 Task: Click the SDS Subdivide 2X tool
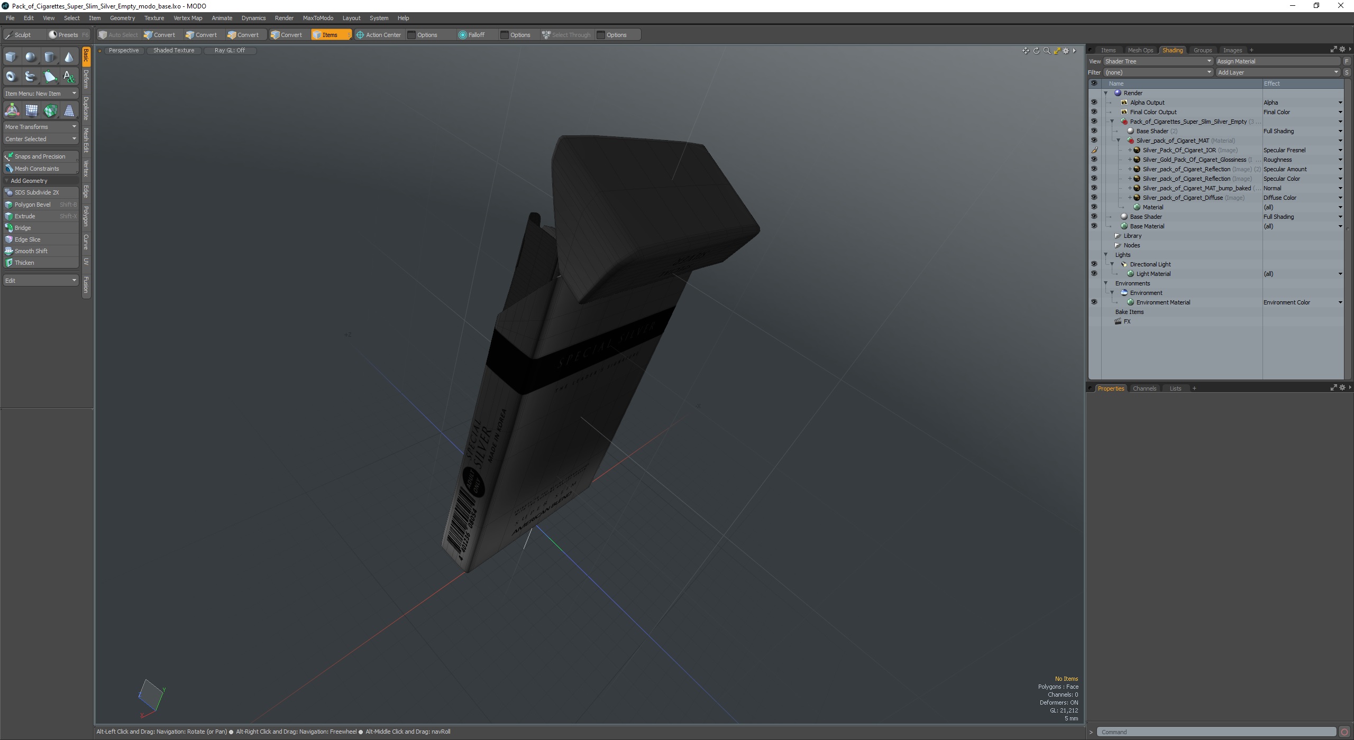coord(41,192)
